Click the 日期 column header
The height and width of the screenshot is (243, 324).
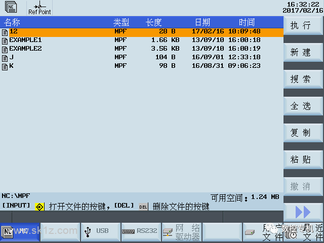[202, 22]
